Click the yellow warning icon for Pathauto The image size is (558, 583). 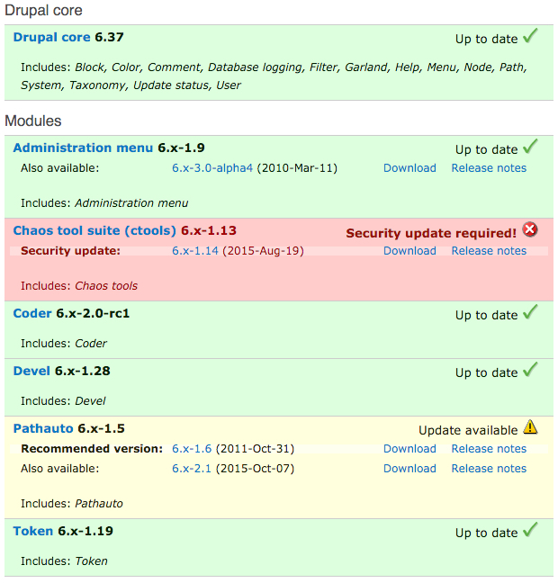[x=530, y=427]
